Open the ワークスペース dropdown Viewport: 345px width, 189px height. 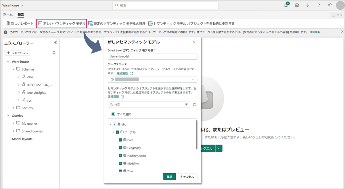click(x=152, y=79)
